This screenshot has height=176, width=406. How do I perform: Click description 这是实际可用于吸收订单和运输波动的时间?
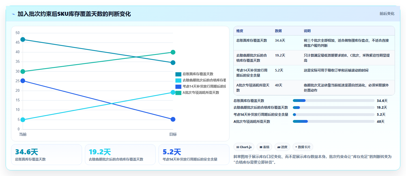[336, 70]
